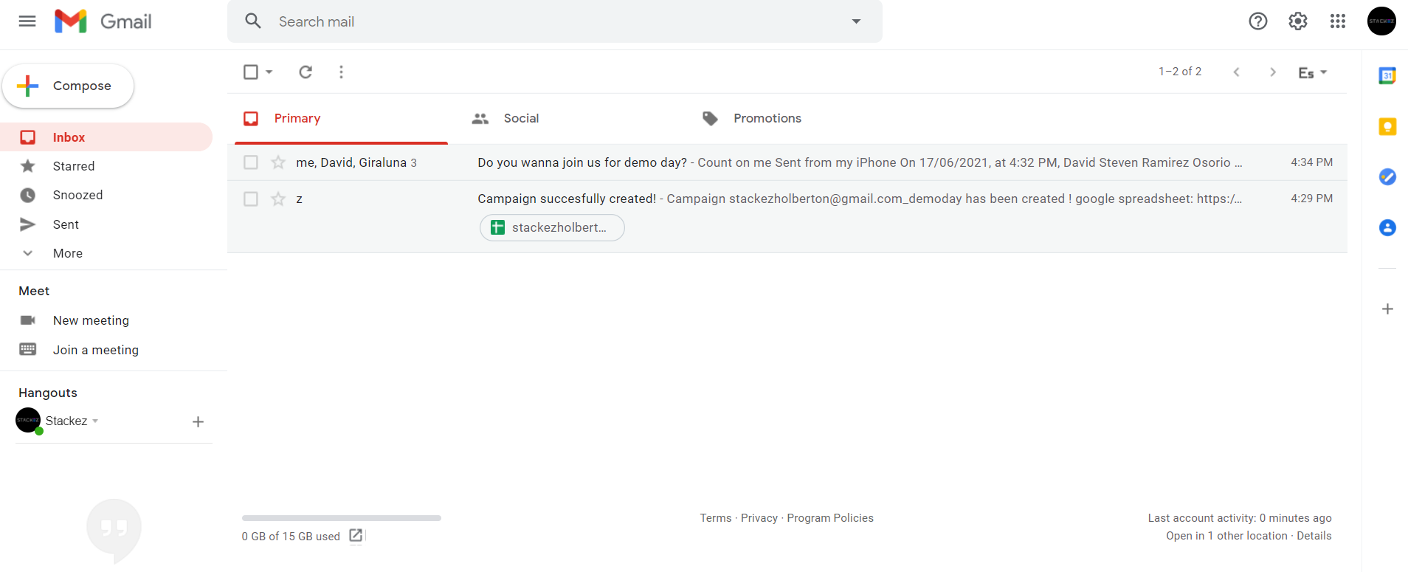
Task: Check the Campaign email checkbox
Action: [x=251, y=199]
